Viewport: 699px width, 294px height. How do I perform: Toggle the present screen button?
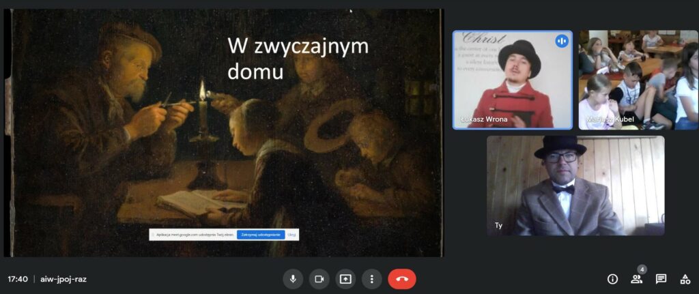(x=345, y=279)
